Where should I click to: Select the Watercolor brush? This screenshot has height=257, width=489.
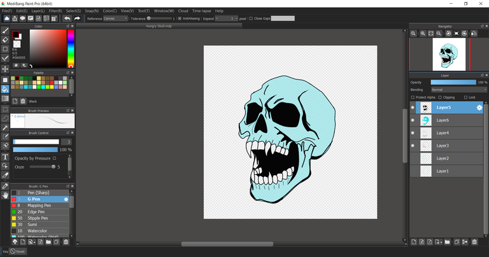click(40, 231)
